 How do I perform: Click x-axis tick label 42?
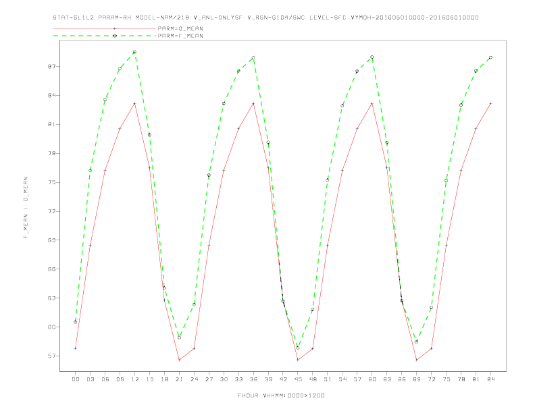(x=283, y=379)
